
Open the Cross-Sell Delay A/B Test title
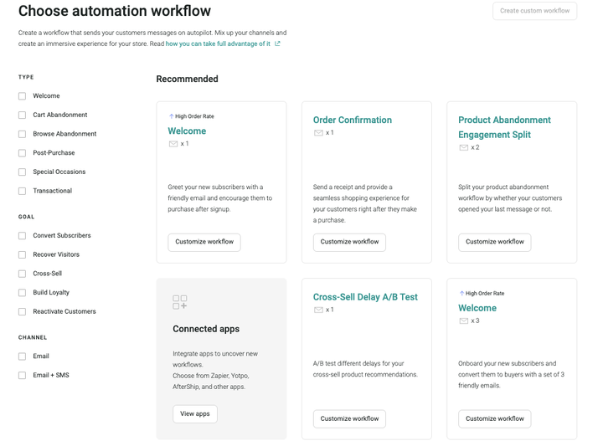tap(365, 297)
